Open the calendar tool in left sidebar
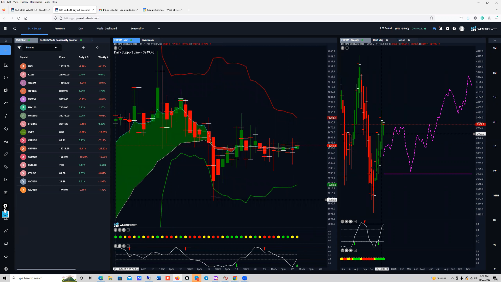 pos(6,90)
